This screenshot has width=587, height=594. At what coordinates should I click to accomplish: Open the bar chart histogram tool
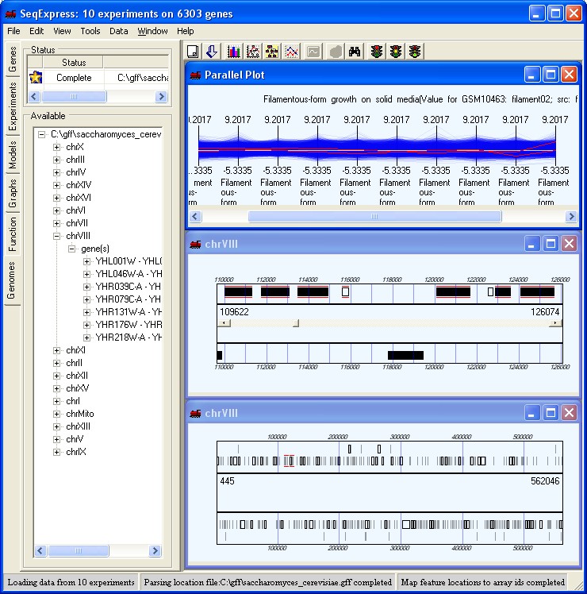[233, 52]
